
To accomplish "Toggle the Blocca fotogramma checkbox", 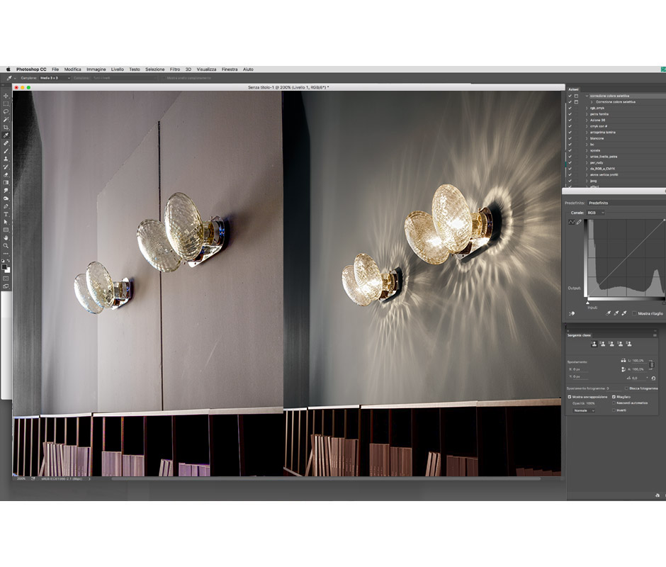I will point(625,388).
